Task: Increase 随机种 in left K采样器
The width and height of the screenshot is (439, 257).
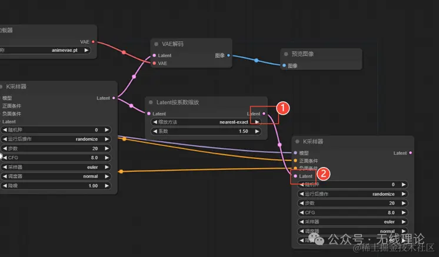Action: pyautogui.click(x=107, y=130)
